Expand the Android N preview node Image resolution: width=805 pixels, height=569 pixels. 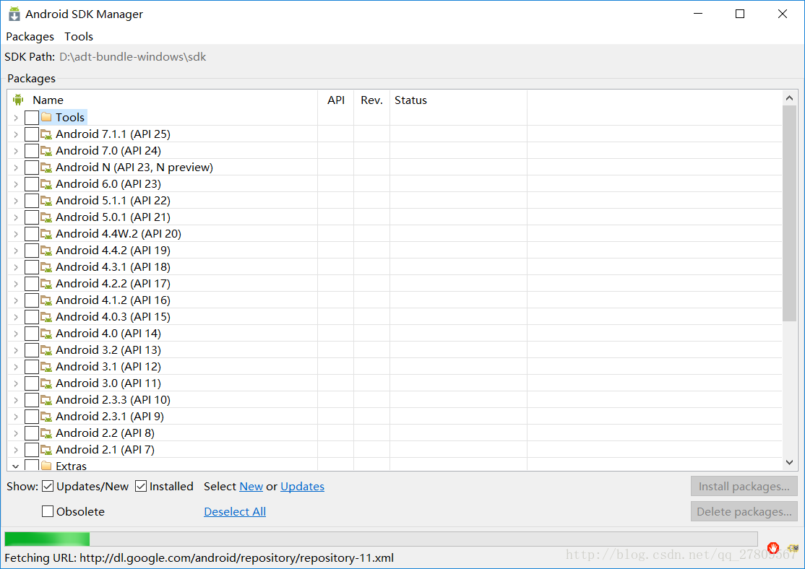pyautogui.click(x=16, y=168)
